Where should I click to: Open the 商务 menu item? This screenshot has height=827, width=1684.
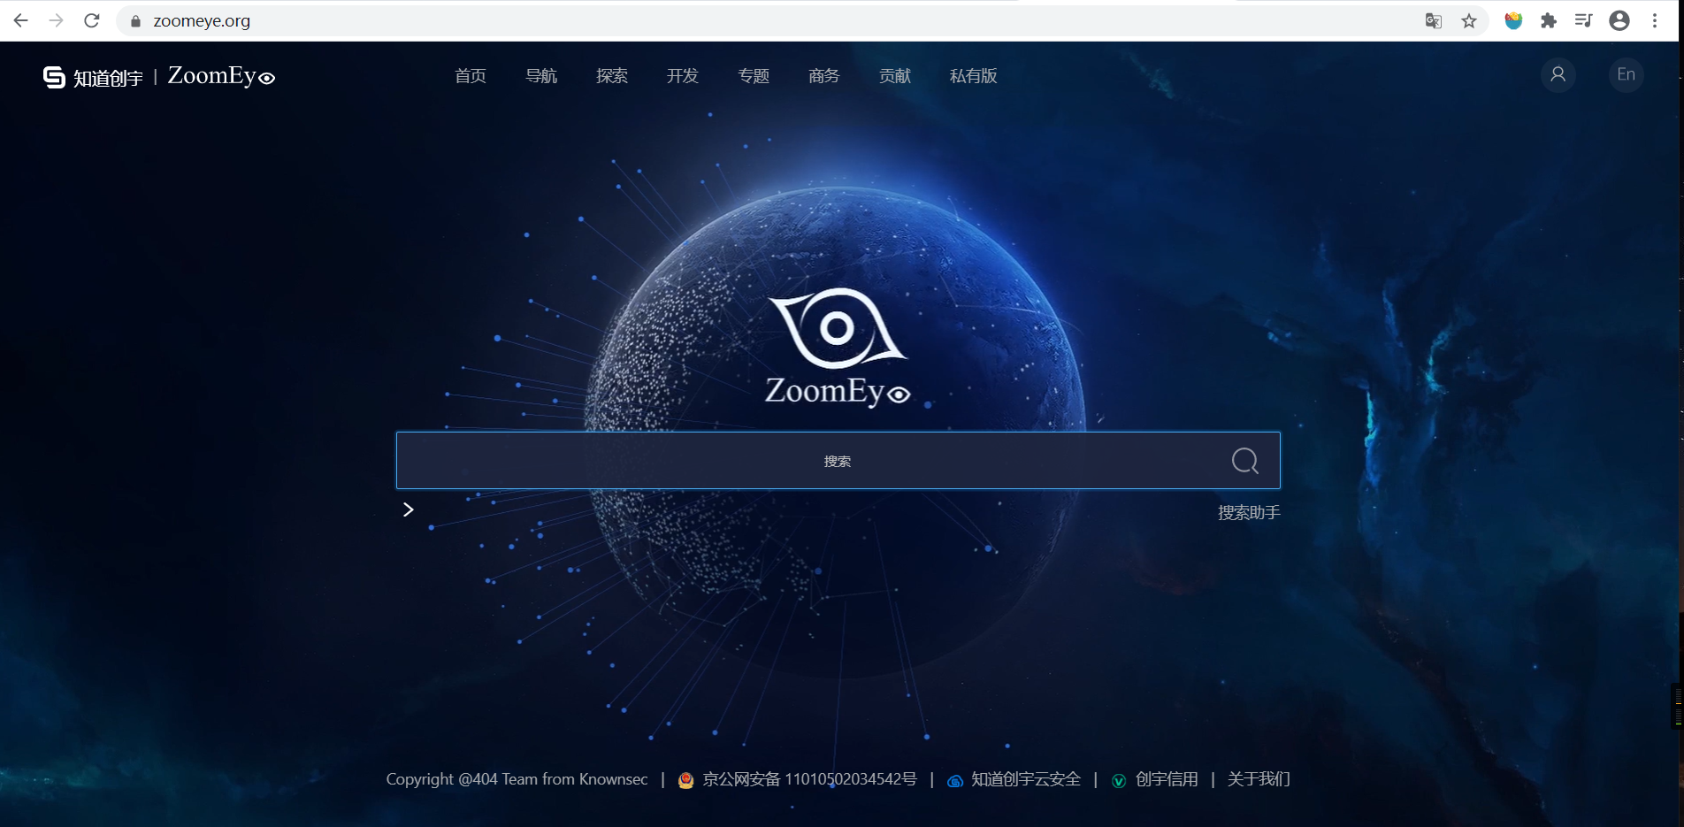[x=824, y=76]
